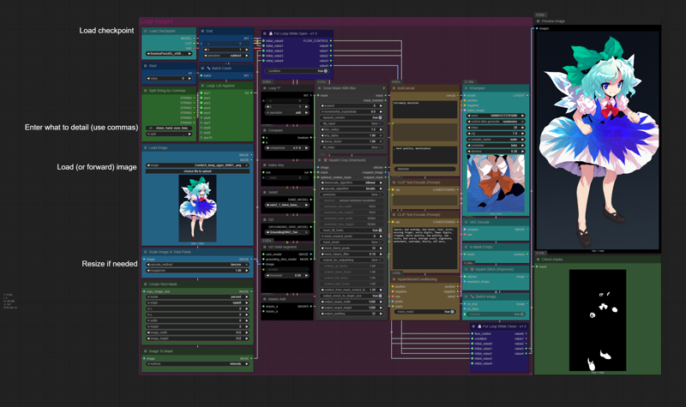This screenshot has width=686, height=407.
Task: Collapse the Check masks node title dot
Action: [539, 260]
